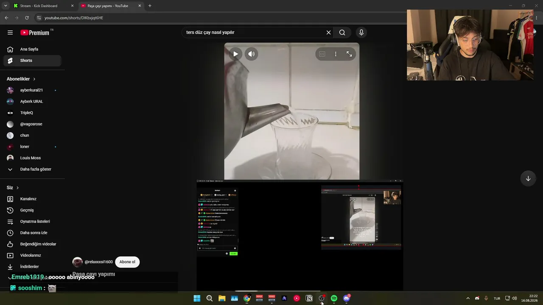Click the tray microphone icon
This screenshot has height=305, width=543.
point(486,298)
